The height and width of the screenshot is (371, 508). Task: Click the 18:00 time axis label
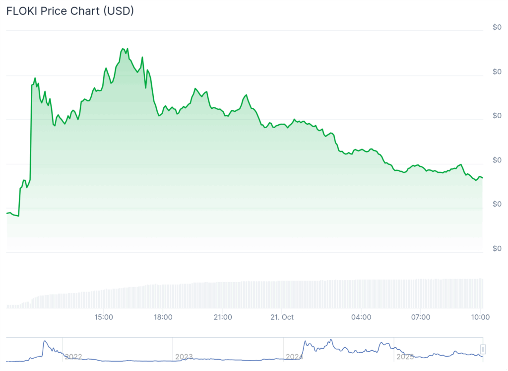[163, 317]
